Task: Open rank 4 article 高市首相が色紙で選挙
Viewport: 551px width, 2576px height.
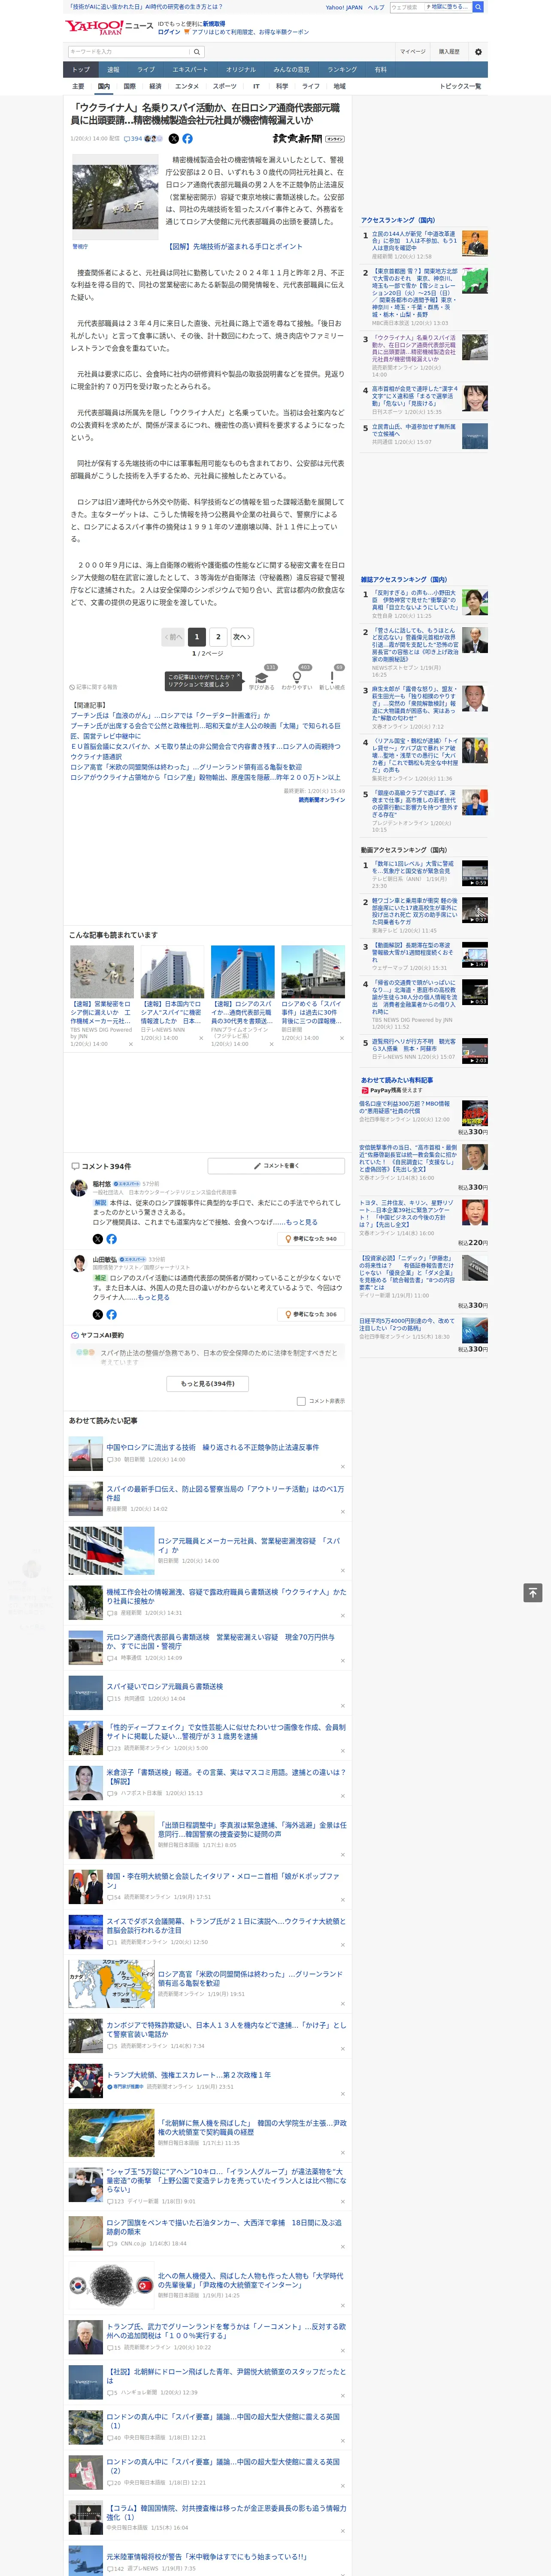Action: click(x=414, y=396)
